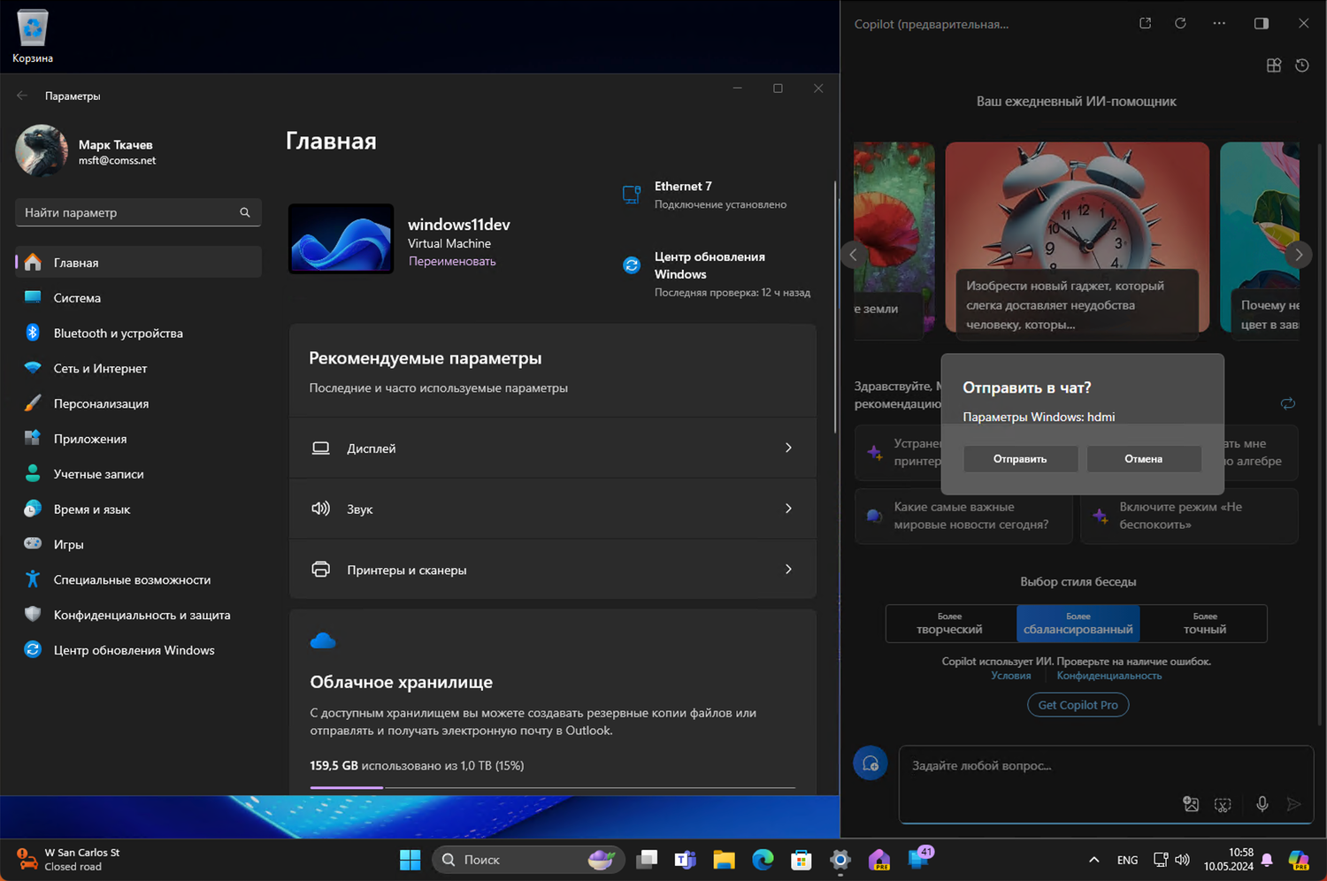Show next Copilot carousel card
The image size is (1327, 881).
point(1298,255)
